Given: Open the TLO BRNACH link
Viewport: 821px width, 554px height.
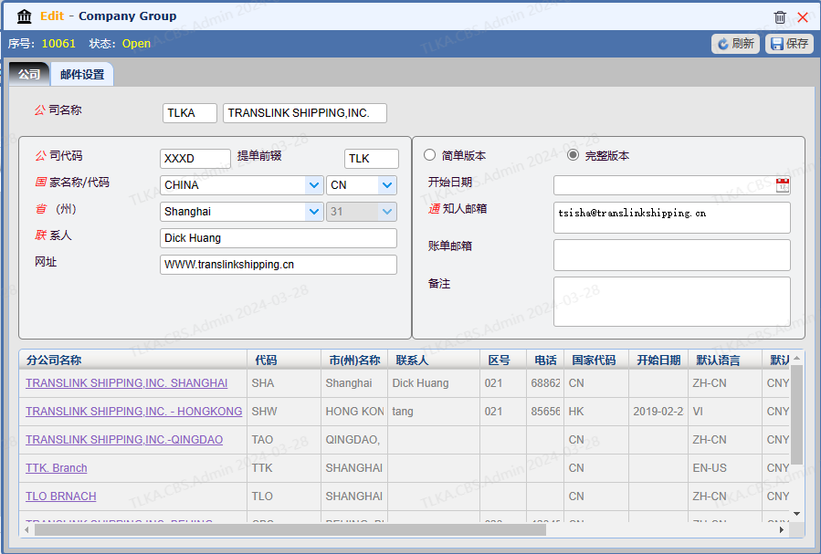Looking at the screenshot, I should (x=61, y=496).
